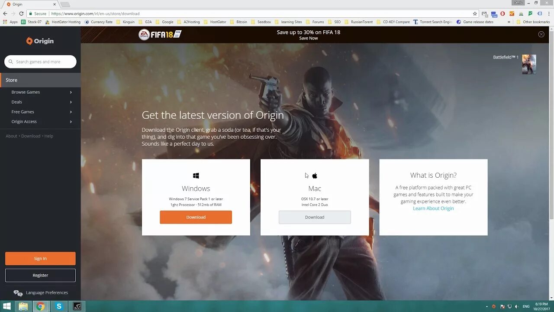Open the Currancy Rate bookmark

pos(98,22)
